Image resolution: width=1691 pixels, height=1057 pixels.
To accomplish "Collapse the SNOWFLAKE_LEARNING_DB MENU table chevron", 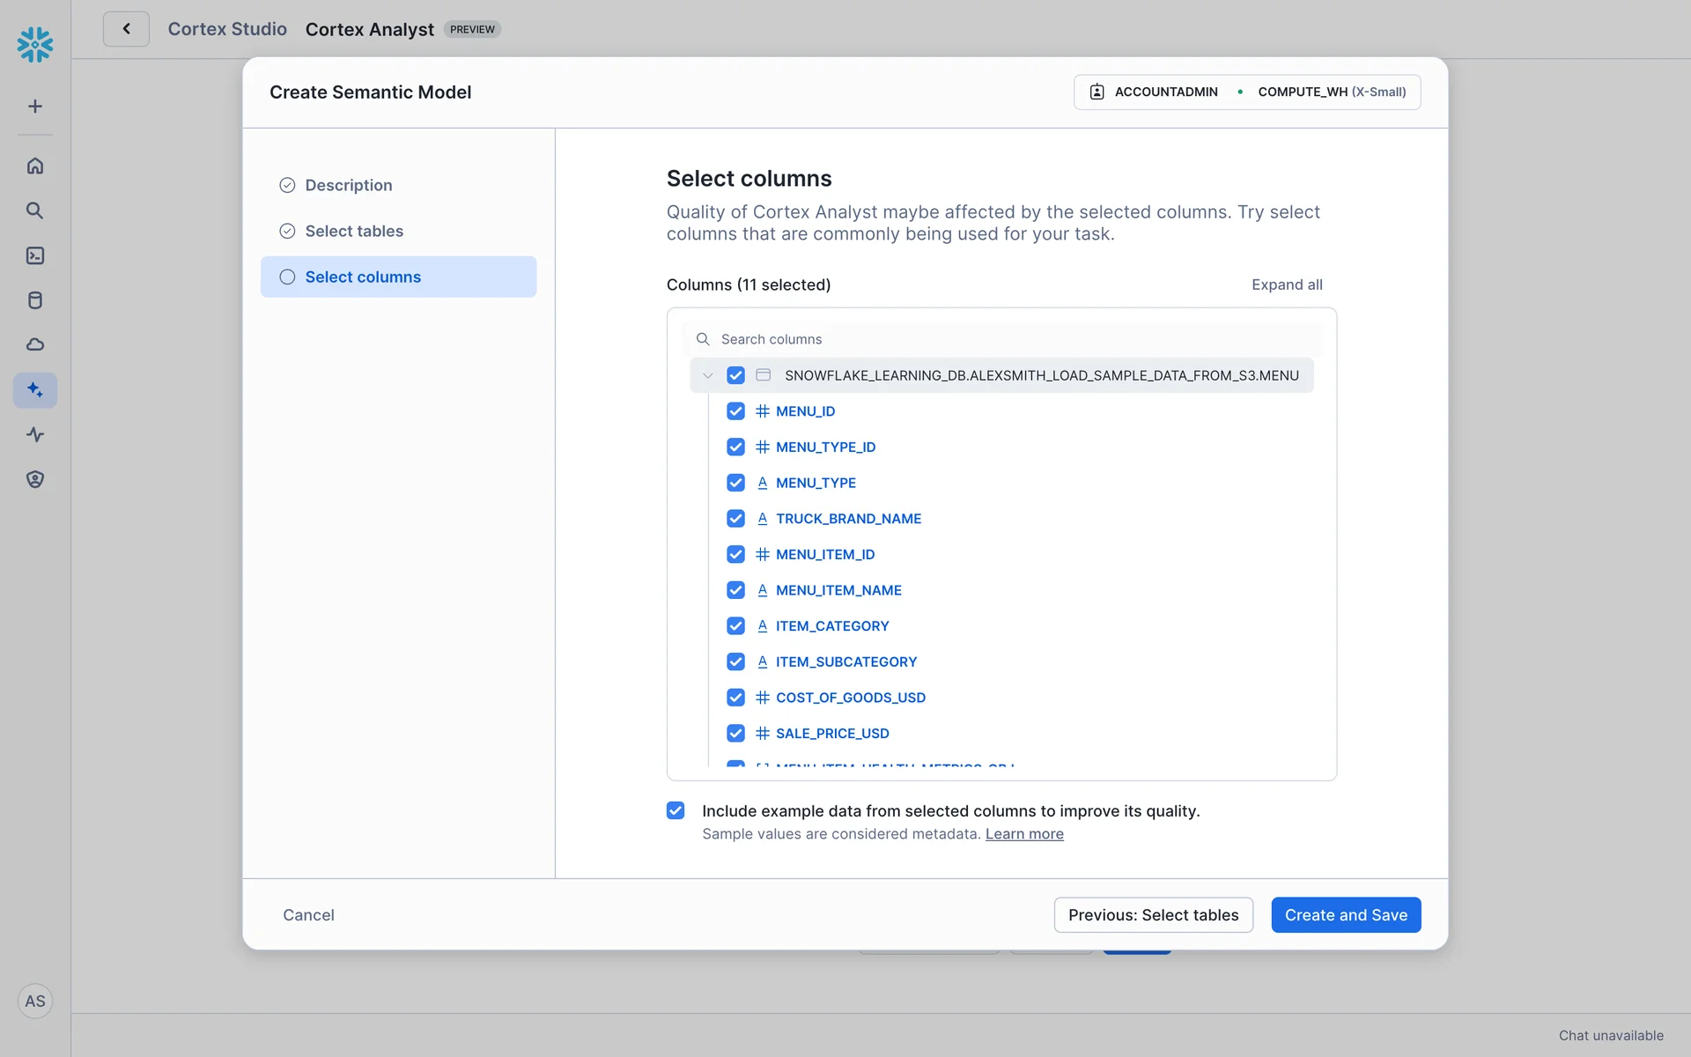I will pyautogui.click(x=707, y=375).
